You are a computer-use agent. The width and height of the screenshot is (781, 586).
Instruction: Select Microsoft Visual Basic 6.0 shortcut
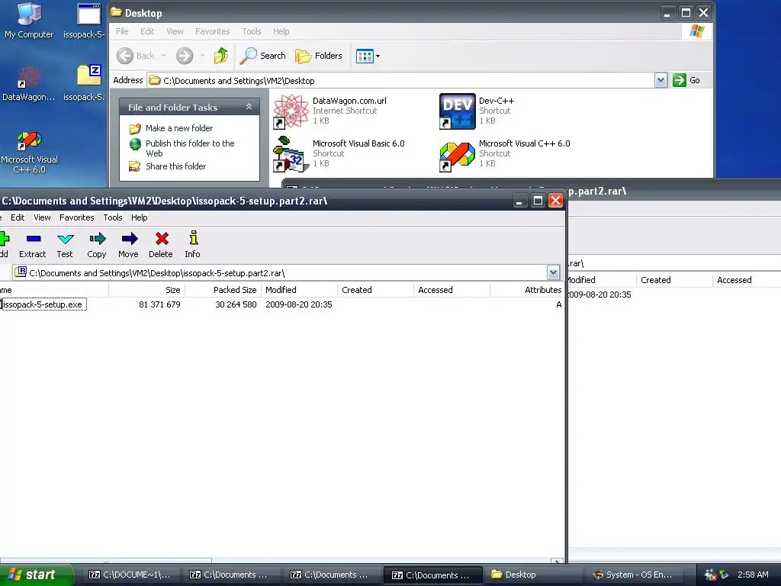click(x=339, y=153)
